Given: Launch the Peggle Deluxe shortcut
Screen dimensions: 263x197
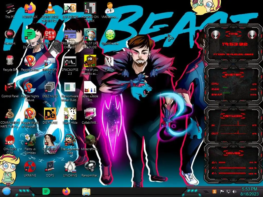Looking at the screenshot, I should [x=30, y=63].
